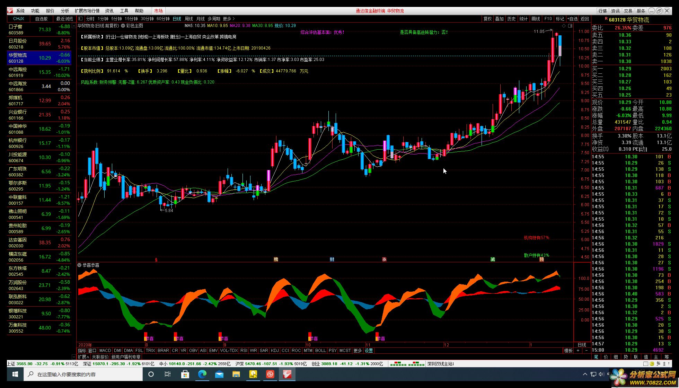Open the 报价 menu
Image resolution: width=679 pixels, height=388 pixels.
50,11
